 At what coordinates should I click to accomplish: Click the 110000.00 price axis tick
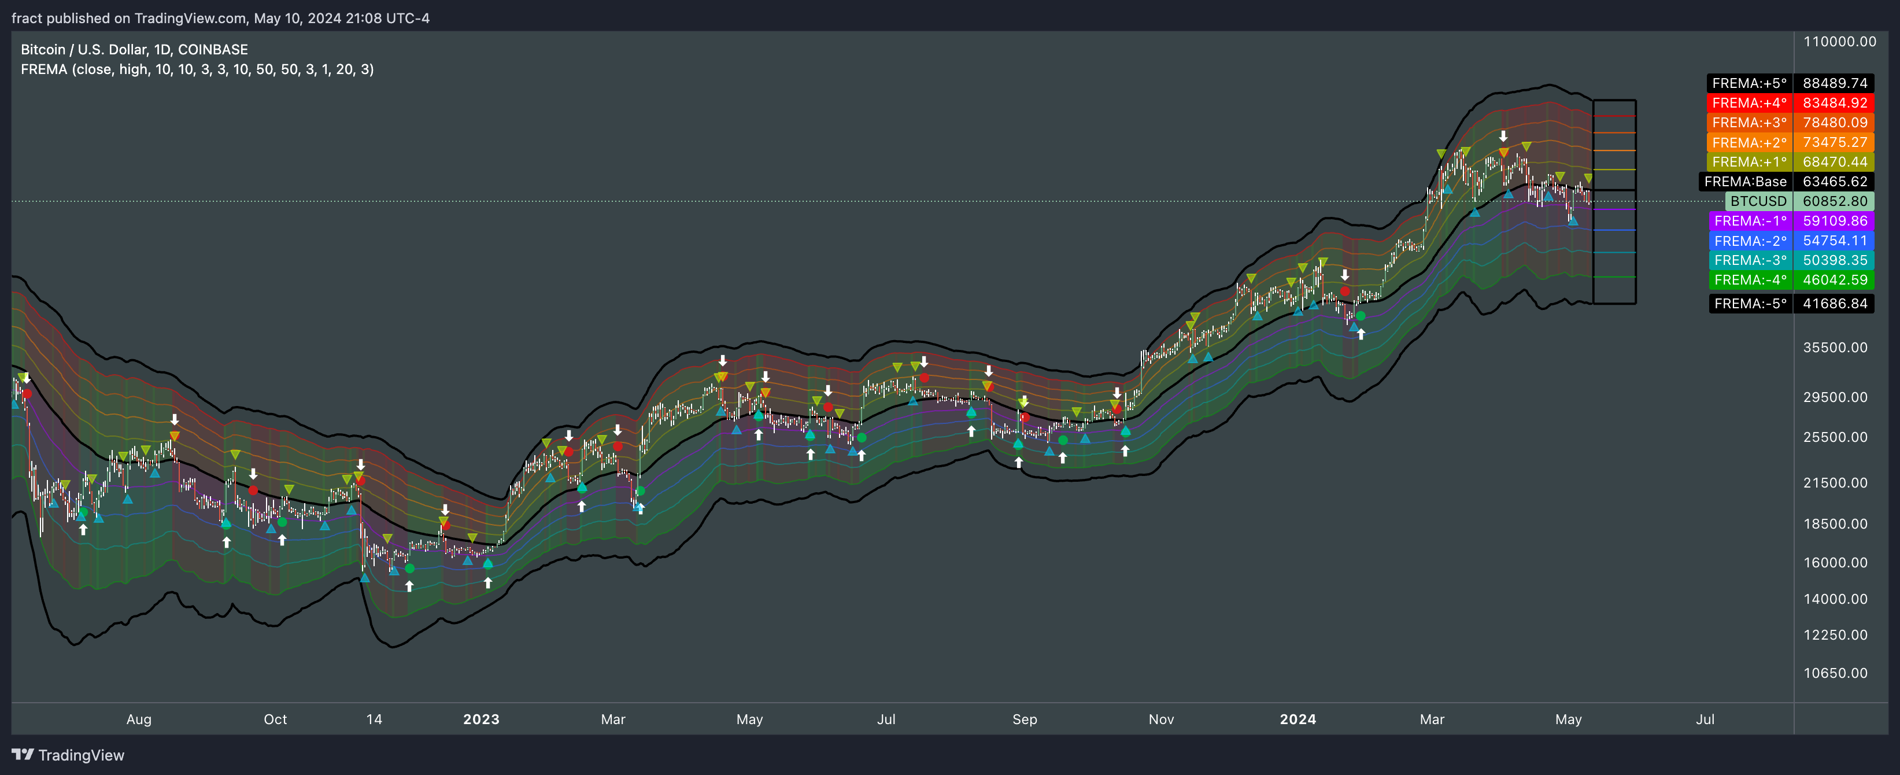pos(1839,41)
